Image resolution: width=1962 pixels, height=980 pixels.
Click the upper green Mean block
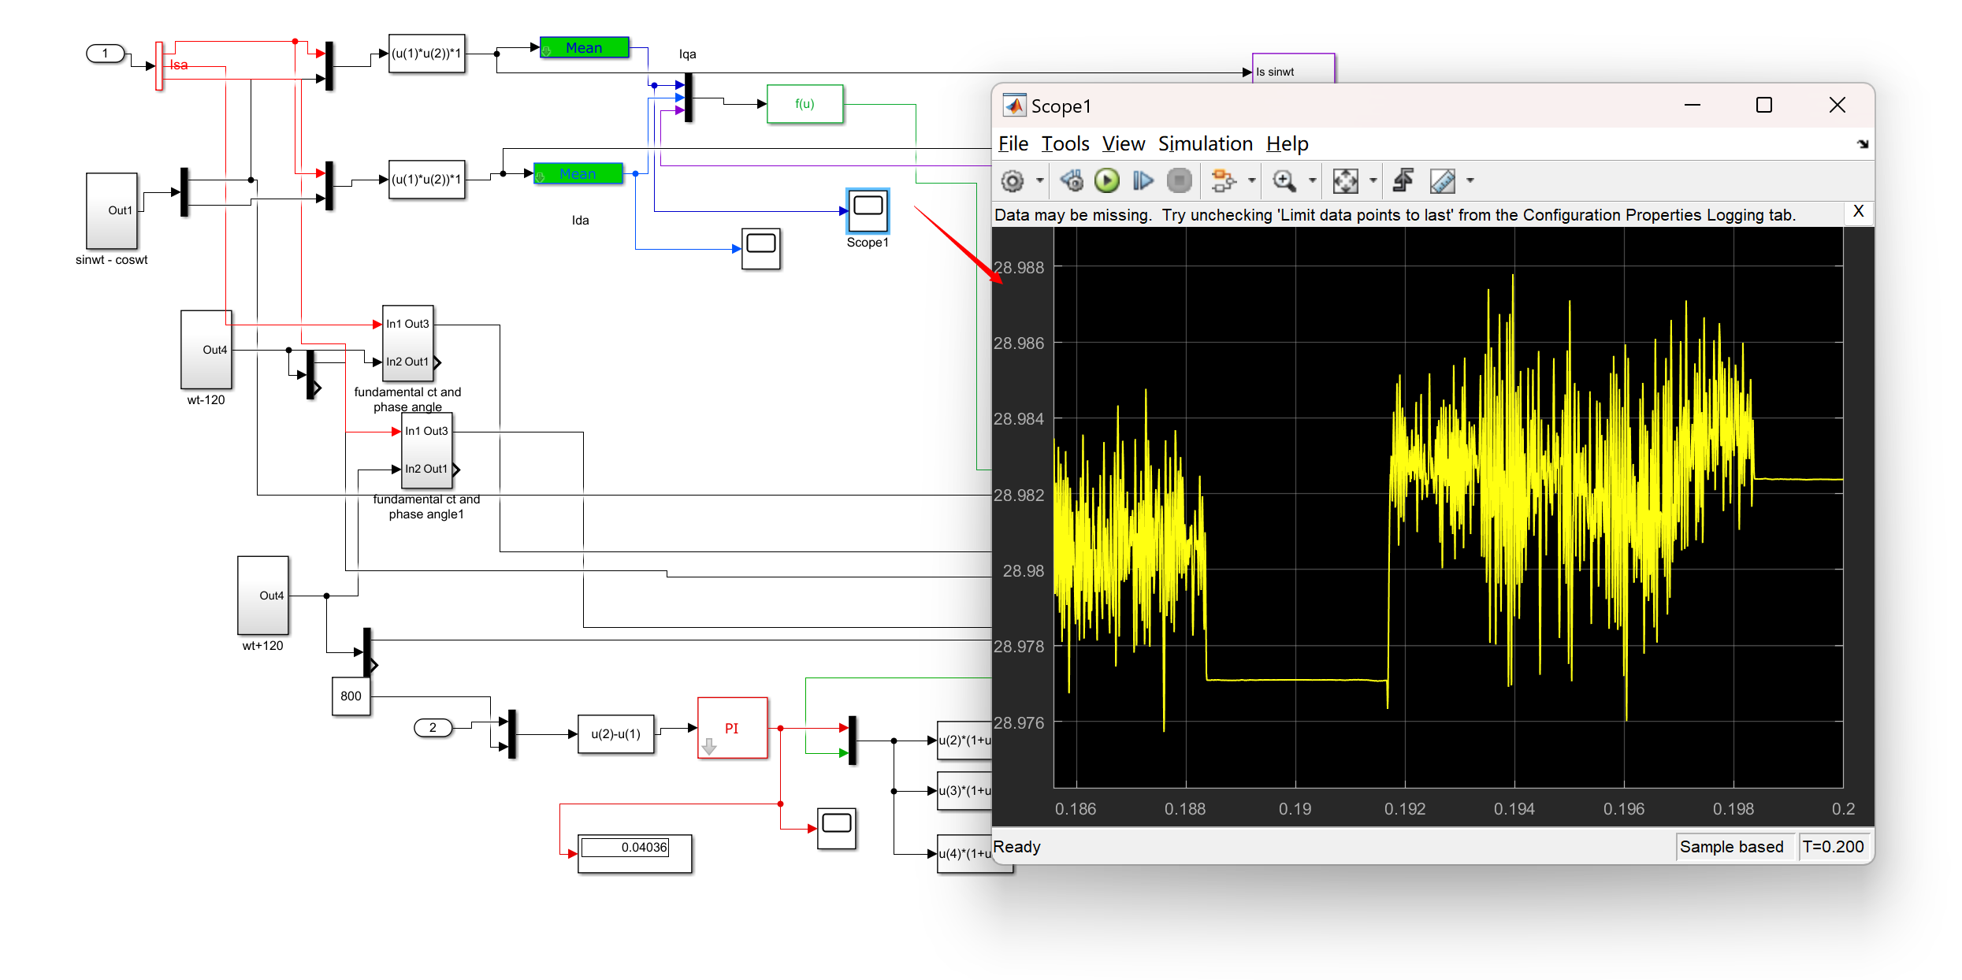[x=584, y=48]
